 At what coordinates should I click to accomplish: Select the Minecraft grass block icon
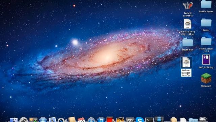(206, 78)
